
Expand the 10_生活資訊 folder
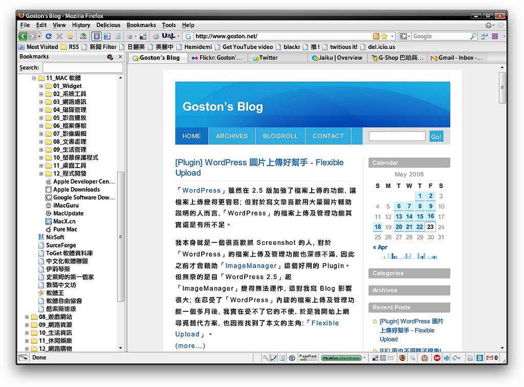27,333
